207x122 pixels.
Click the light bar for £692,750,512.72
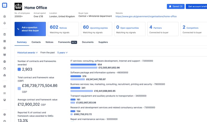coord(72,114)
